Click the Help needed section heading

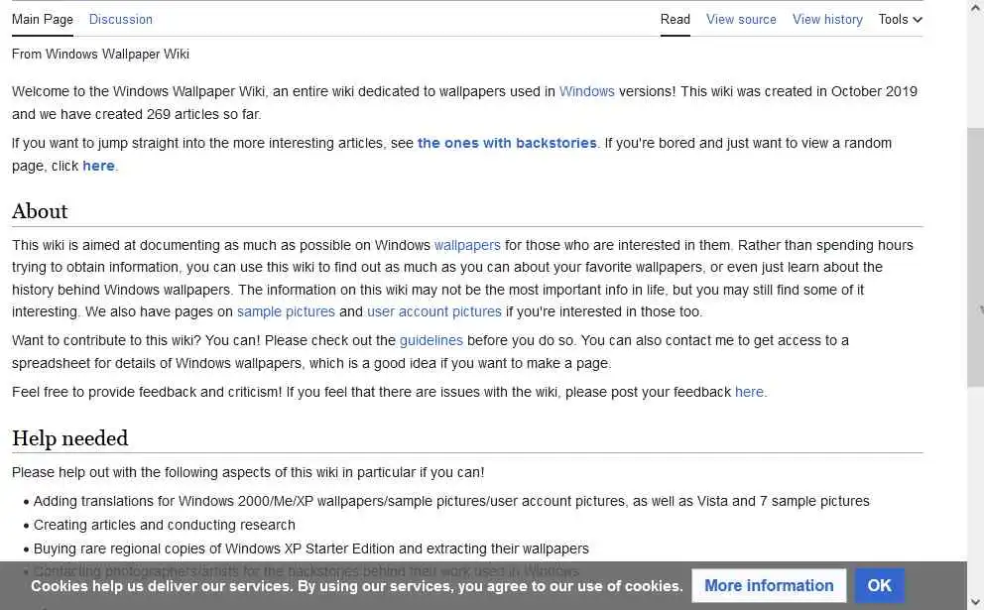(69, 438)
